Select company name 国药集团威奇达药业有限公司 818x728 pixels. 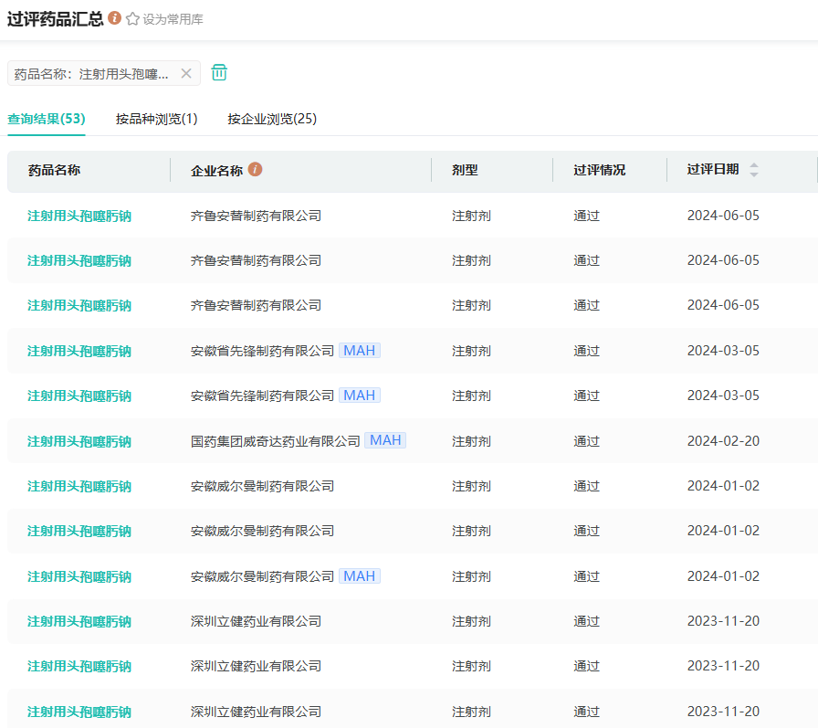tap(275, 441)
